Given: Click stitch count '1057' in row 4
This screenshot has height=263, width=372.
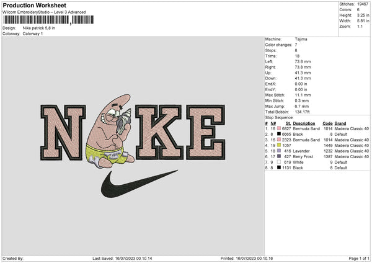Looking at the screenshot, I should [x=286, y=145].
